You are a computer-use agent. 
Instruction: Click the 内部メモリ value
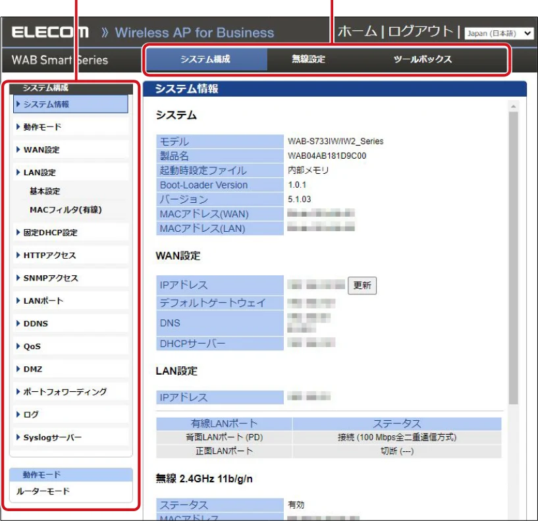pos(308,170)
